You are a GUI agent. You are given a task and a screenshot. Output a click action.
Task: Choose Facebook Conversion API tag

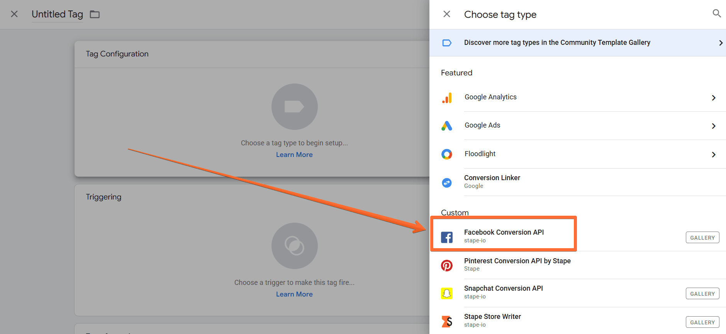(578, 236)
